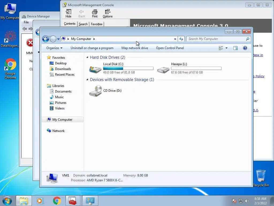Screen dimensions: 274x206
Task: Click Windows Media Player taskbar icon
Action: click(40, 201)
